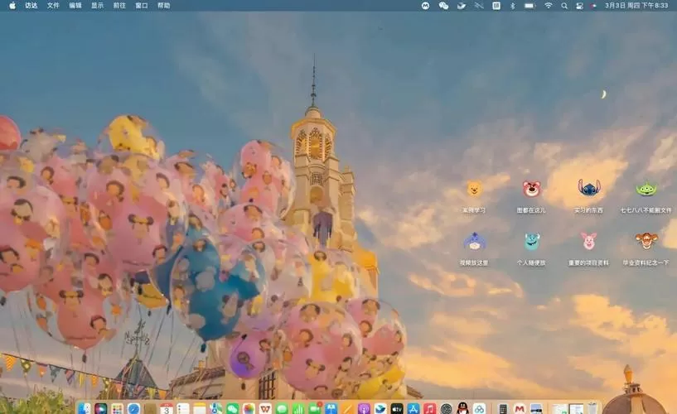Open the 文件 menu
The image size is (677, 414).
pyautogui.click(x=53, y=6)
